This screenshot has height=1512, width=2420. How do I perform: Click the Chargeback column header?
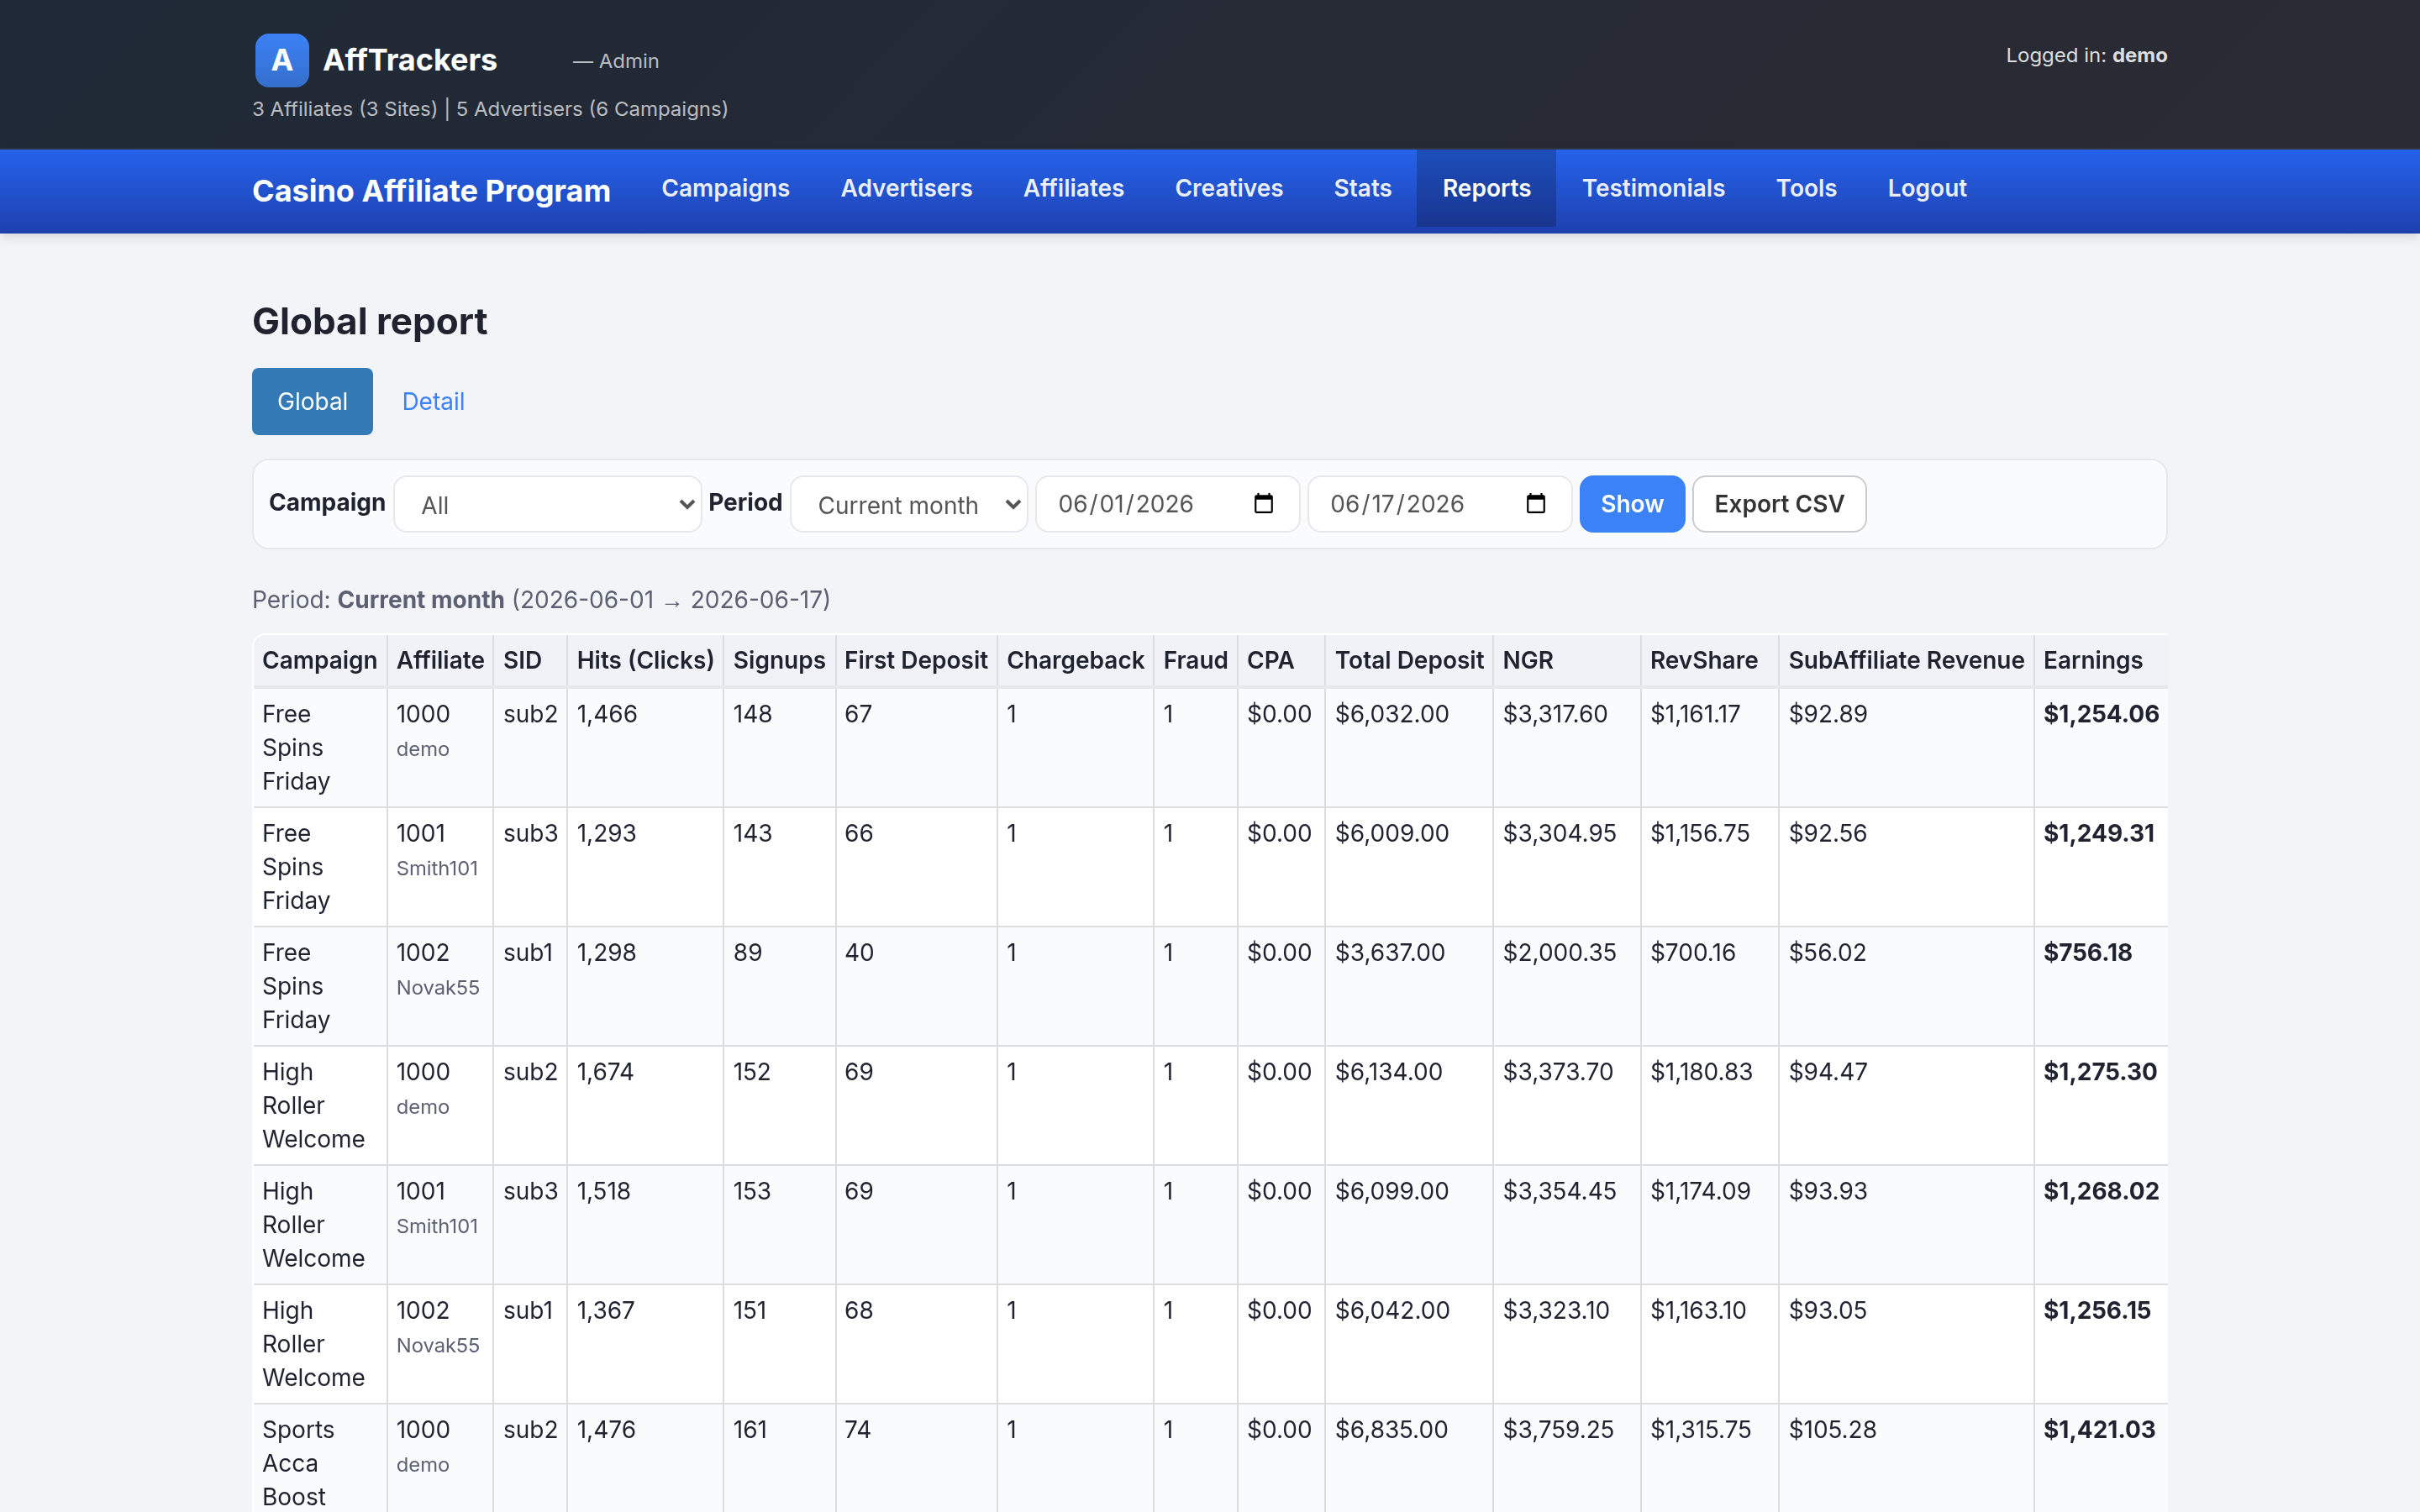point(1075,660)
